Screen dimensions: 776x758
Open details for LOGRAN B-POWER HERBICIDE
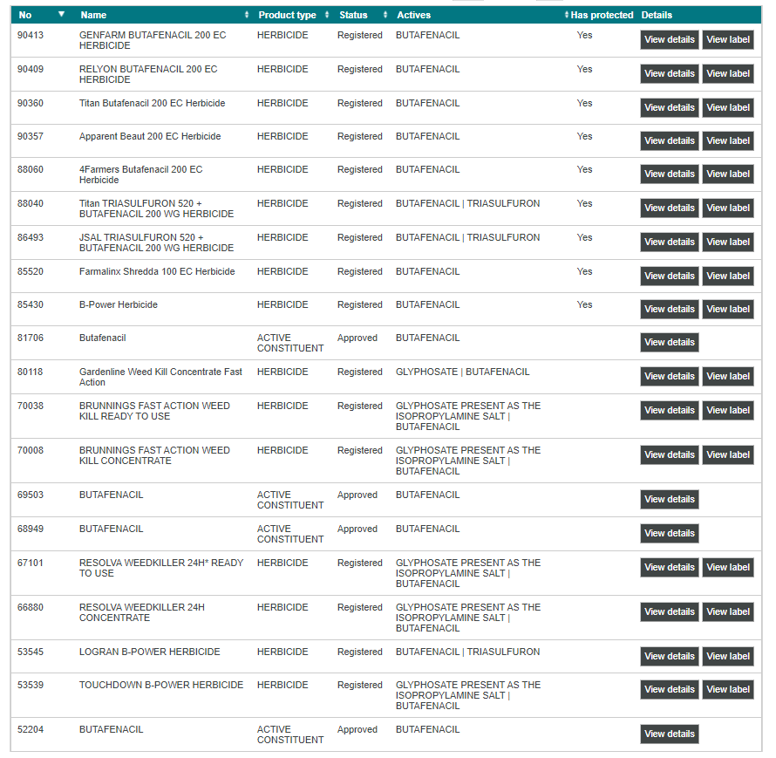(x=669, y=657)
